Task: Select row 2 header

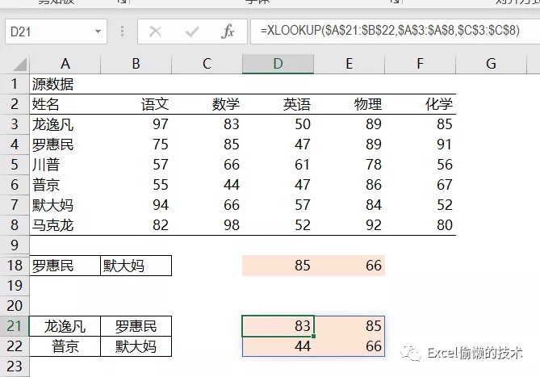Action: tap(15, 104)
